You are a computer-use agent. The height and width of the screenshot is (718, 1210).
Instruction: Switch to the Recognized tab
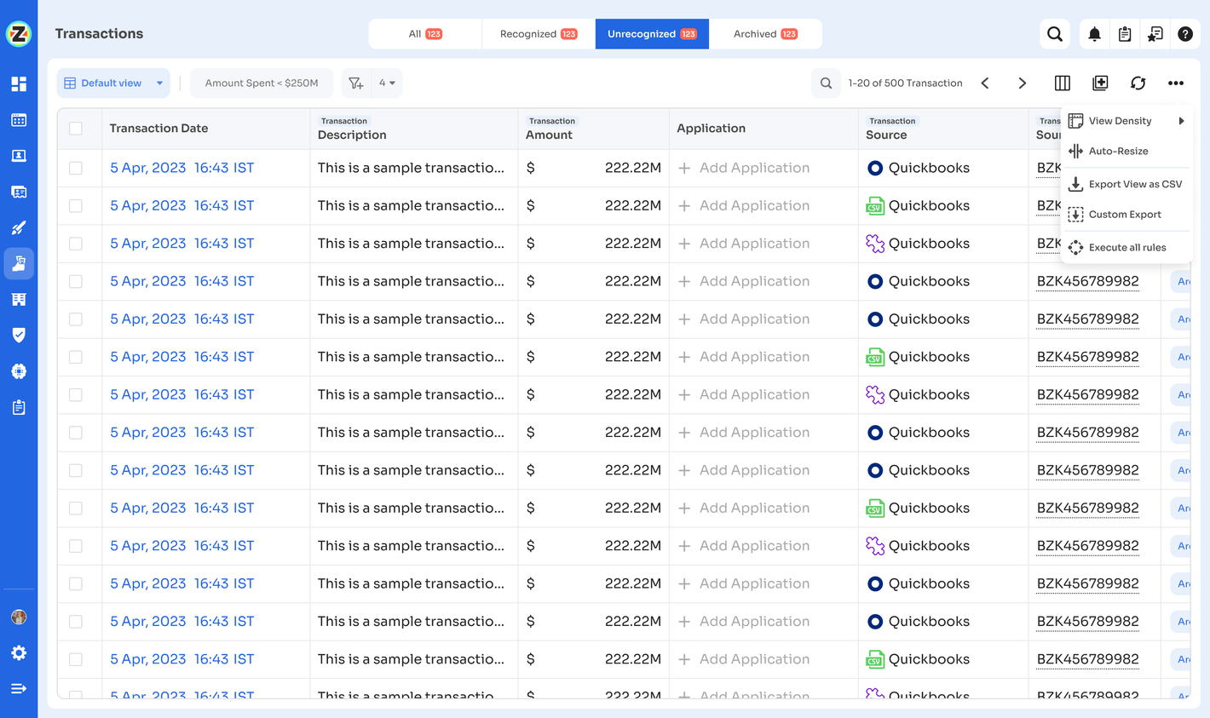[539, 34]
